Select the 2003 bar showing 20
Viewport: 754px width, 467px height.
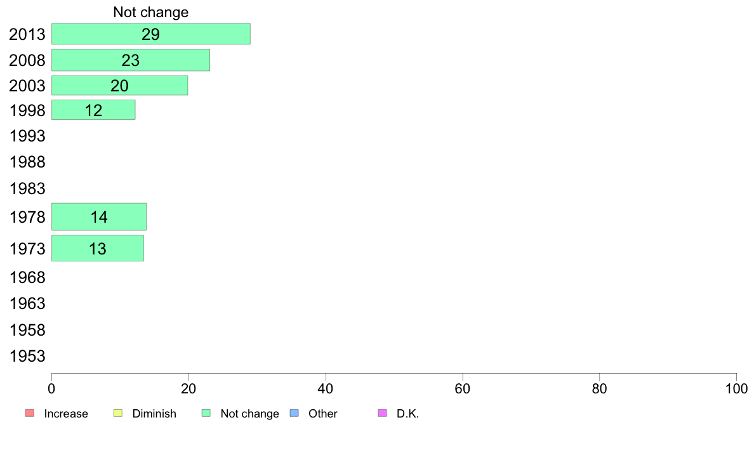[x=120, y=86]
